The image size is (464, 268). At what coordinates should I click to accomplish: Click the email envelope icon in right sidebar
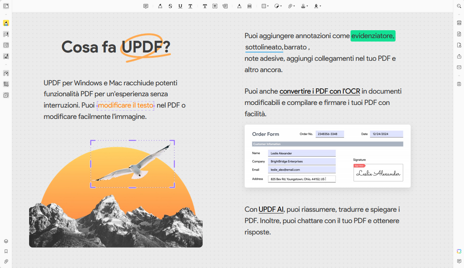(x=459, y=67)
